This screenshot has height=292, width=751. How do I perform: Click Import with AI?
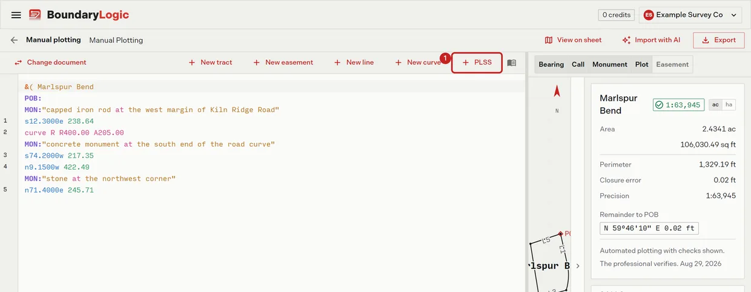[x=651, y=40]
